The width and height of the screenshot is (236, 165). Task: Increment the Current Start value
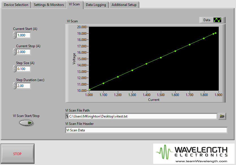tap(14, 34)
